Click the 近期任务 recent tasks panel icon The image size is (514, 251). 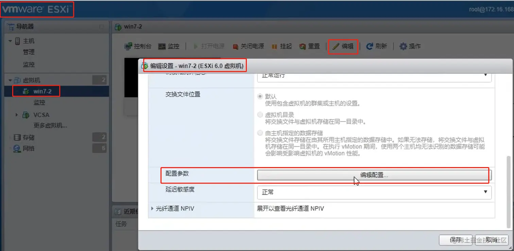pos(118,212)
